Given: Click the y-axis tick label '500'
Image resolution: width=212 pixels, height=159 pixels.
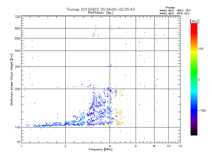Looking at the screenshot, I should pyautogui.click(x=17, y=38).
